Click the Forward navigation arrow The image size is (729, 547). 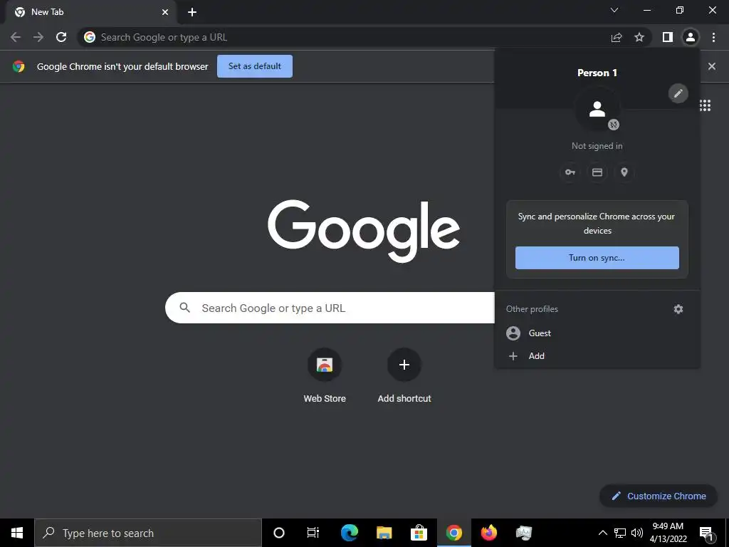38,37
